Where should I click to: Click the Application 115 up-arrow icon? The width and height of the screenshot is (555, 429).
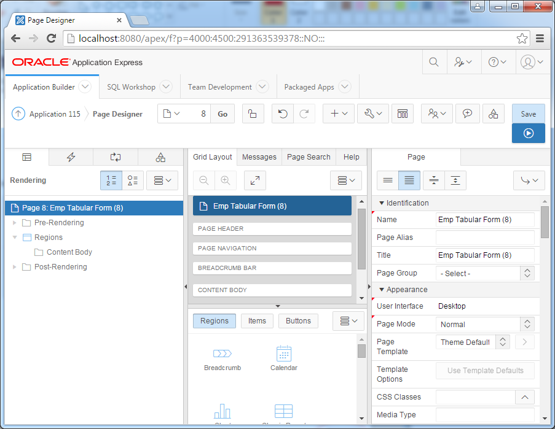[18, 114]
